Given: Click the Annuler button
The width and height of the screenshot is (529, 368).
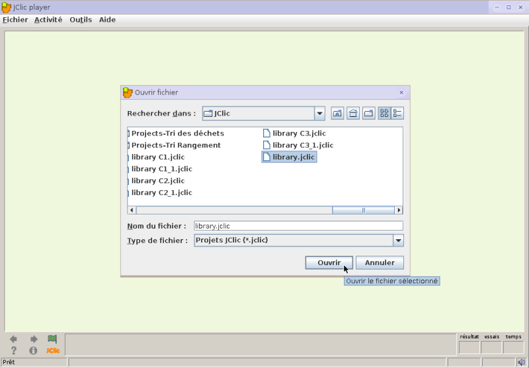Looking at the screenshot, I should click(x=380, y=262).
